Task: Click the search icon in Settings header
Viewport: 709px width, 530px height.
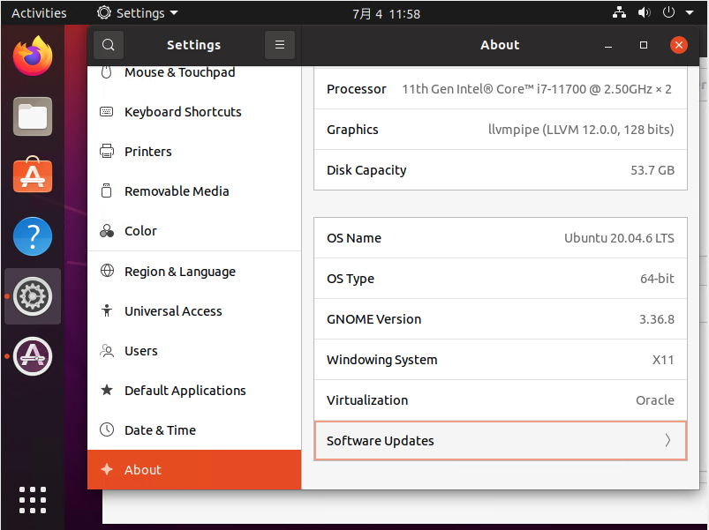Action: (109, 45)
